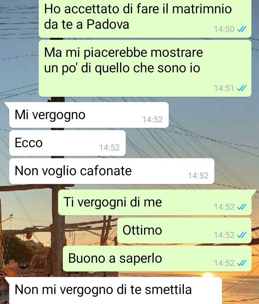Viewport: 259px width, 304px height.
Task: Tap read ticks on the "Ottimo" message
Action: (x=242, y=235)
